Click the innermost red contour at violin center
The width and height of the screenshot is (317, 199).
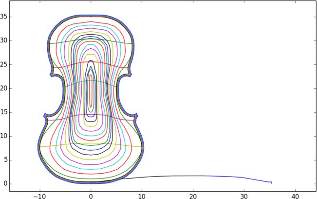click(91, 90)
